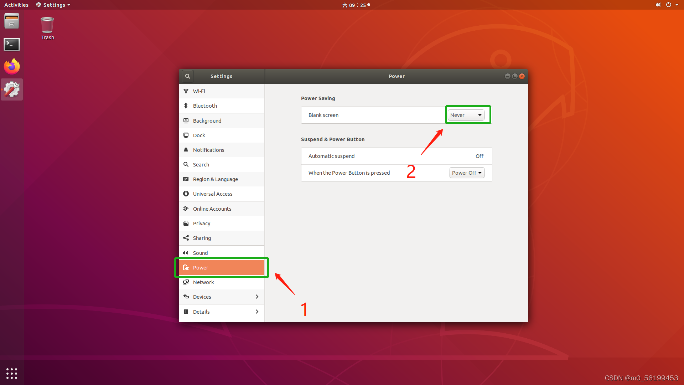Open the Settings app menu in top bar
The image size is (684, 385).
53,5
